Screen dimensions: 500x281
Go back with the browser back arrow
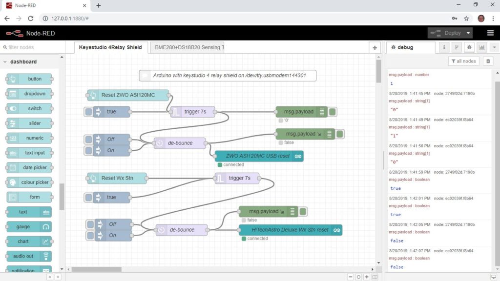(7, 19)
